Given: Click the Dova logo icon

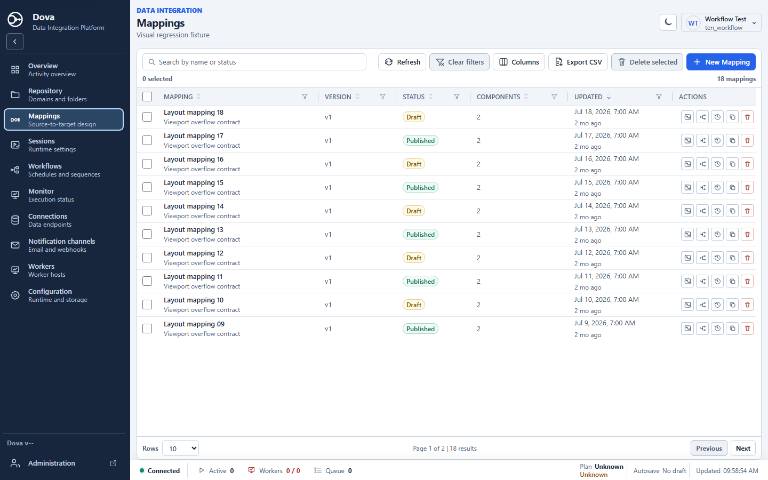Looking at the screenshot, I should [x=15, y=20].
